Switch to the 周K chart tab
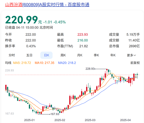Viewport: 144px width, 123px height. (63, 55)
